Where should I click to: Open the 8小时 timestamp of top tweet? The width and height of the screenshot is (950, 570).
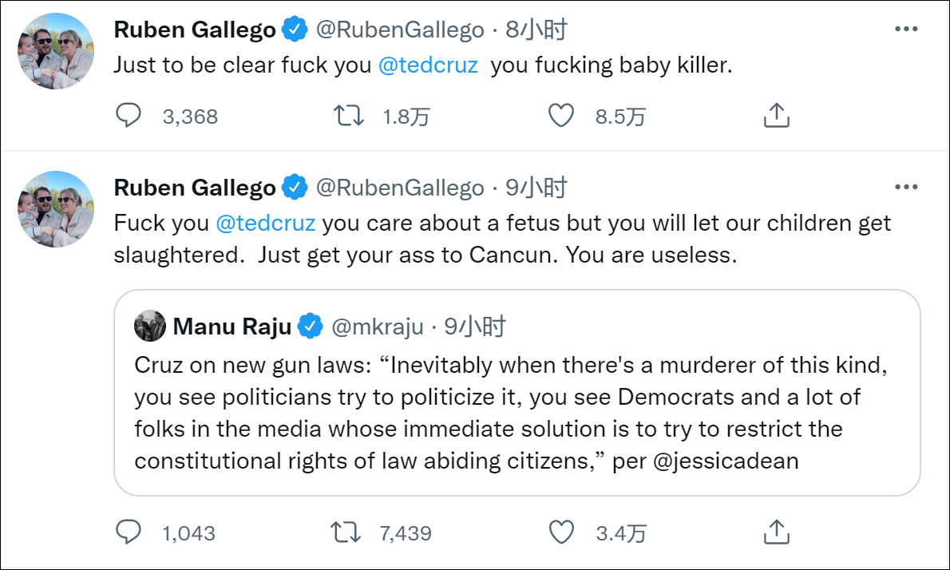(536, 30)
